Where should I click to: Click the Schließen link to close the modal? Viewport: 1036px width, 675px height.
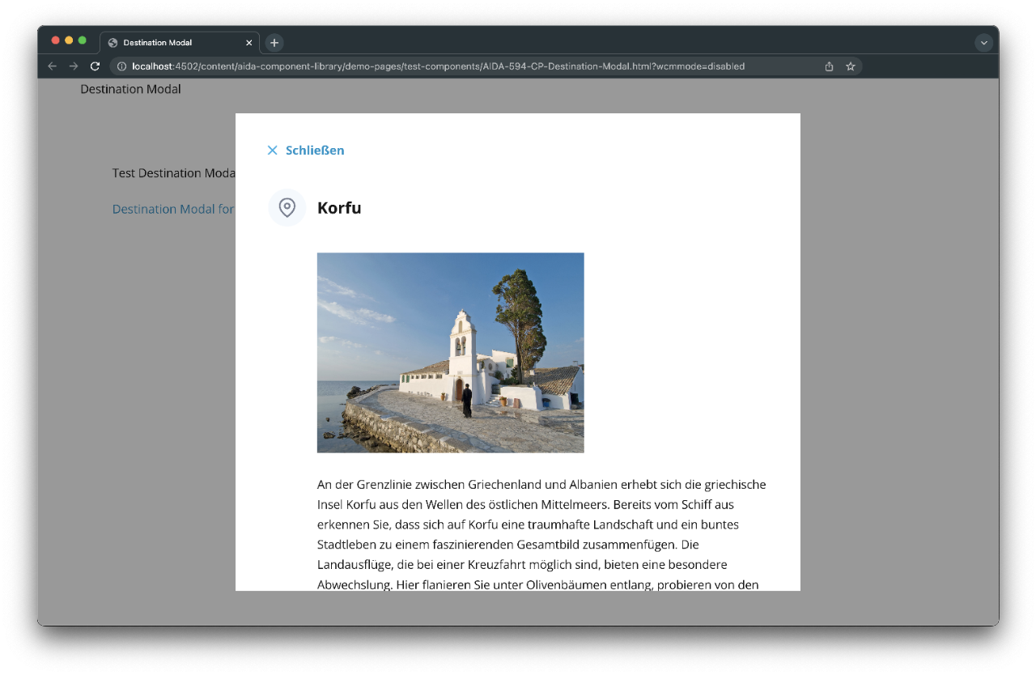tap(316, 150)
